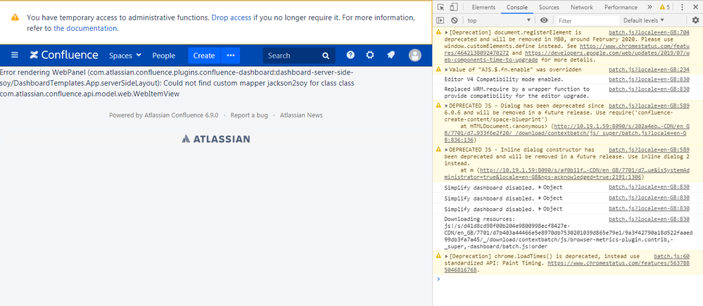The image size is (703, 306).
Task: Show console sidebar icon
Action: (441, 20)
